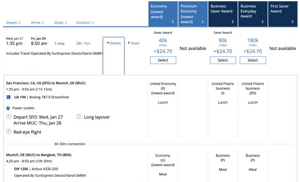Viewport: 300px width, 182px height.
Task: Click the Red-eye flight info icon
Action: click(x=9, y=132)
